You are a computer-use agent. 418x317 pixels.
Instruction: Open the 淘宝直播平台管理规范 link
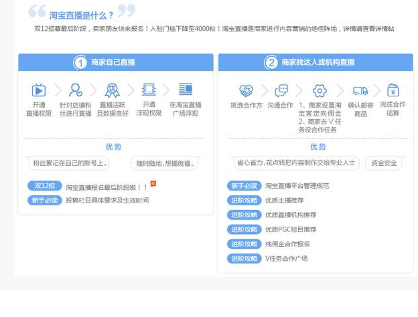297,186
